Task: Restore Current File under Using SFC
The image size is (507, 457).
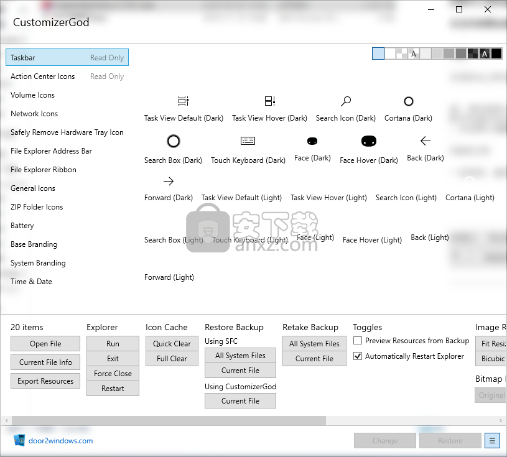Action: click(x=240, y=371)
